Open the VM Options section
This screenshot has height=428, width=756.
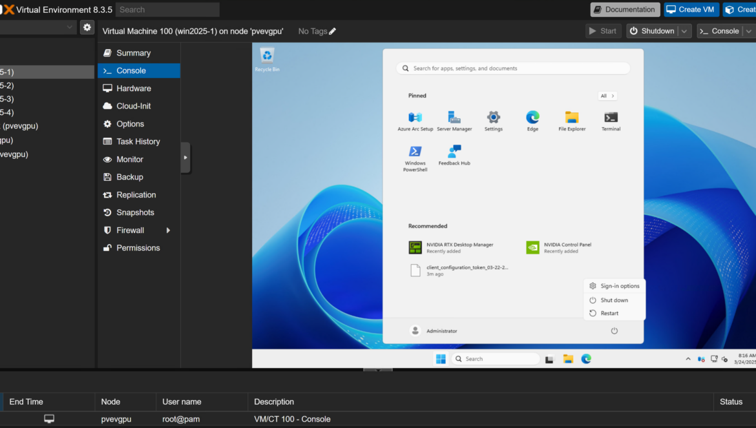(139, 124)
